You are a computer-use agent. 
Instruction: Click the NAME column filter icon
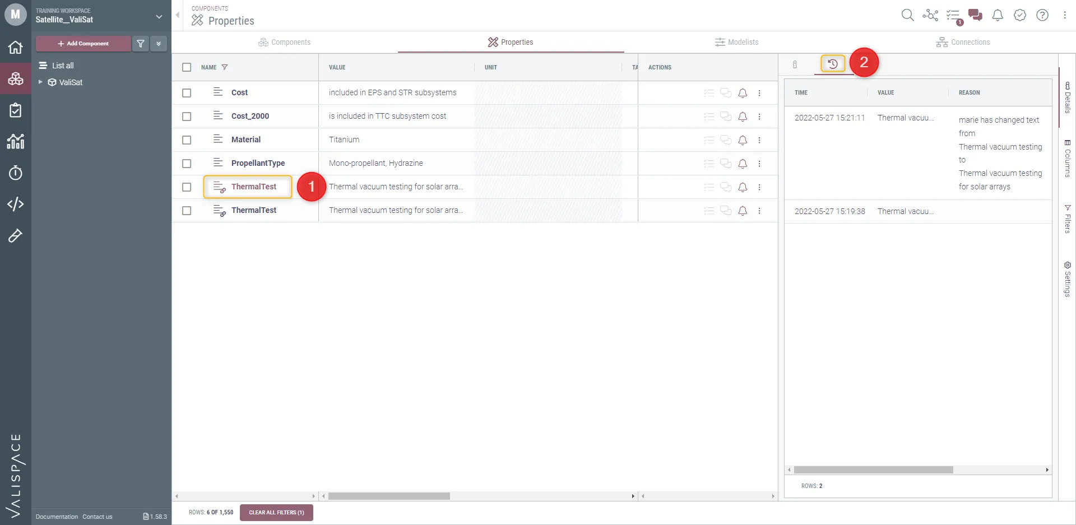(225, 67)
